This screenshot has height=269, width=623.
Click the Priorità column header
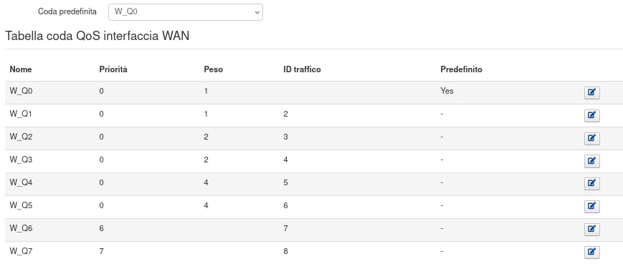click(x=113, y=69)
